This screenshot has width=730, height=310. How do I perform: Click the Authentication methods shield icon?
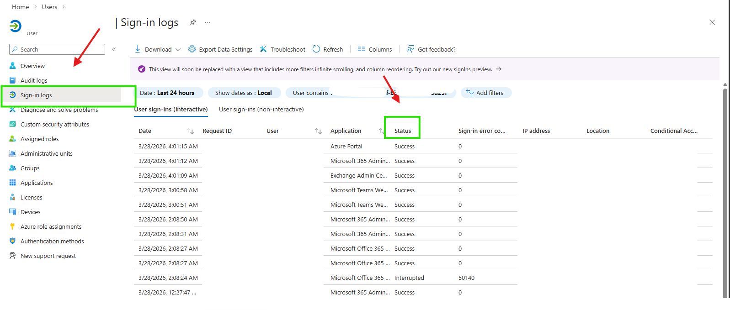(13, 241)
